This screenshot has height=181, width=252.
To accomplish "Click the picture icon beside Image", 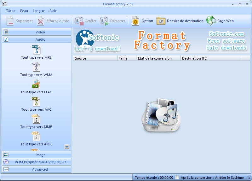I will [6, 155].
